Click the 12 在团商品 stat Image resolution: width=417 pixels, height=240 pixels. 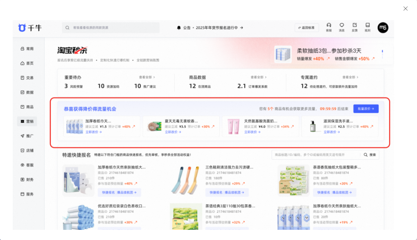(200, 86)
